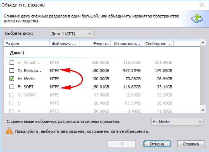Click the G: WORK partition name
Screen dimensions: 209x152
27,95
